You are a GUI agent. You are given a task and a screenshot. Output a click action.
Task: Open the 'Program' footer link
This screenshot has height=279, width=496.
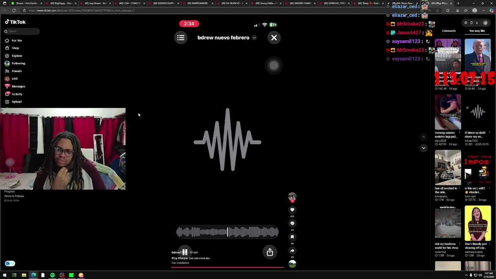9,191
